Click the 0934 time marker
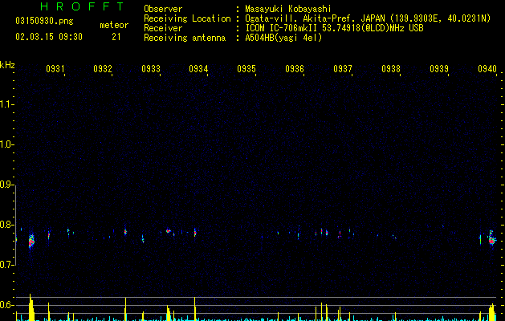 198,69
